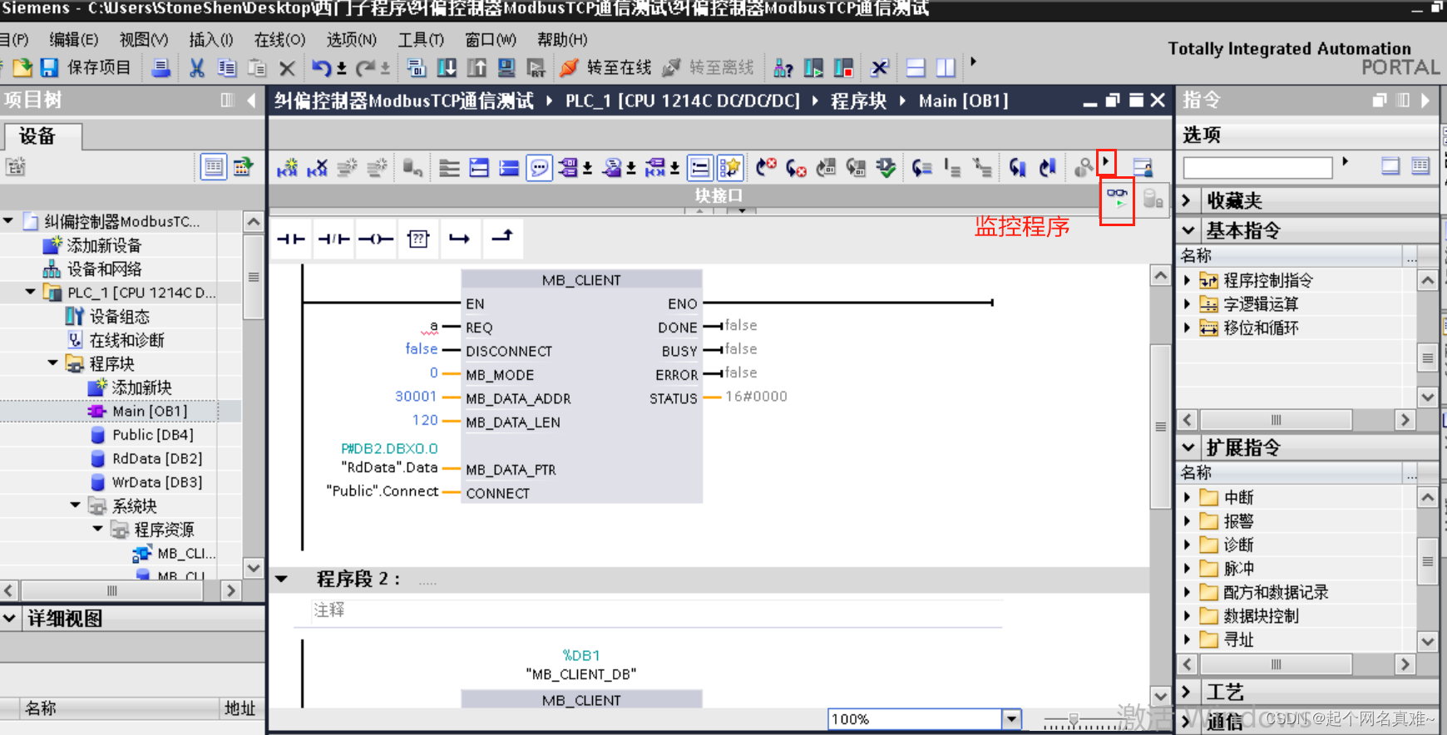The height and width of the screenshot is (735, 1447).
Task: Click the Print icon in main toolbar
Action: click(161, 67)
